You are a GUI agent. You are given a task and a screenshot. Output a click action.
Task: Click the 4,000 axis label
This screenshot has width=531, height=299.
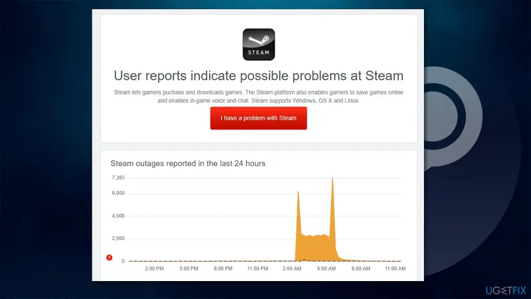(x=118, y=216)
